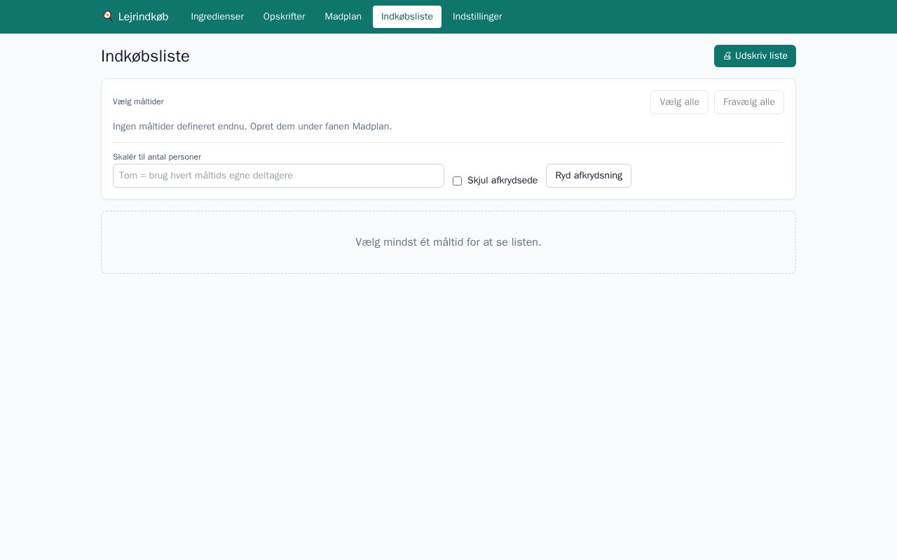Select the Indkøbsliste tab
Image resolution: width=897 pixels, height=560 pixels.
point(407,17)
